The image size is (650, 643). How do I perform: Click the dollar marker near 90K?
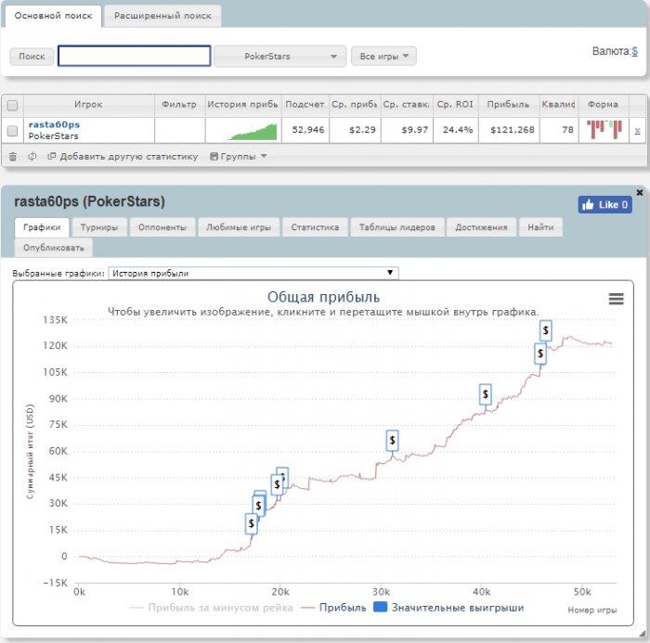486,394
